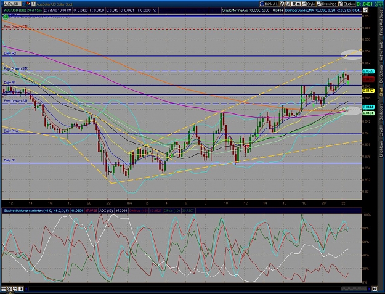Click the DPlus (10) study label
The image size is (385, 294).
coord(172,211)
